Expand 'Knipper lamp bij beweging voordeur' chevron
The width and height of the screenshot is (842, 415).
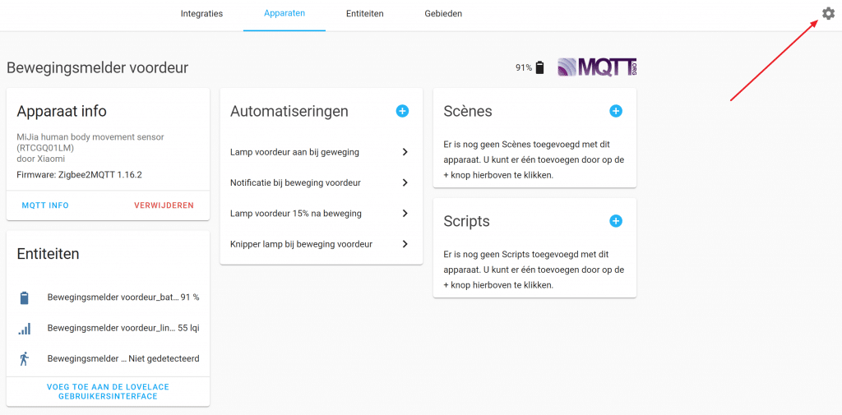[405, 244]
